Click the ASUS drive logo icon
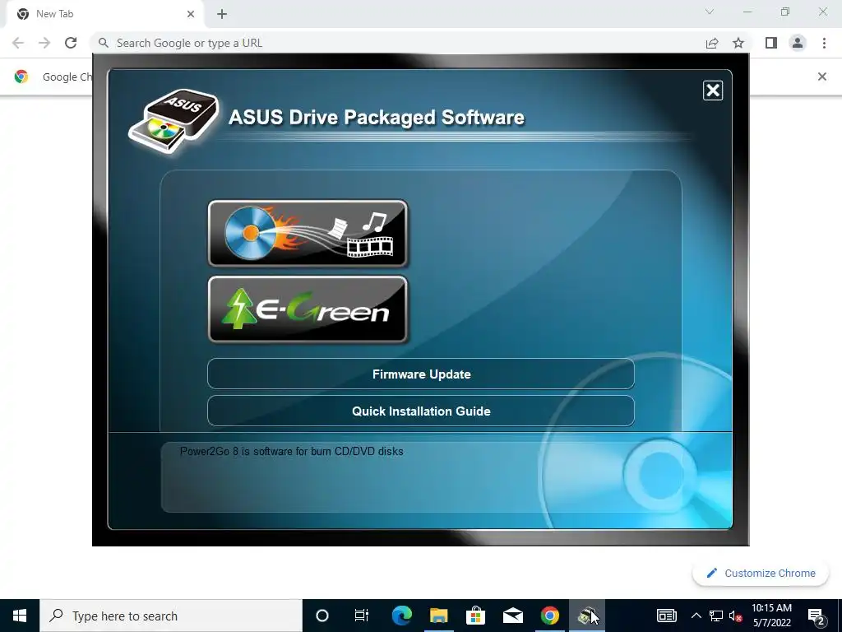This screenshot has width=842, height=632. [173, 122]
